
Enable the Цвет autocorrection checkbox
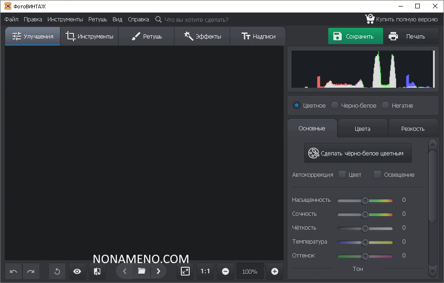pyautogui.click(x=342, y=175)
